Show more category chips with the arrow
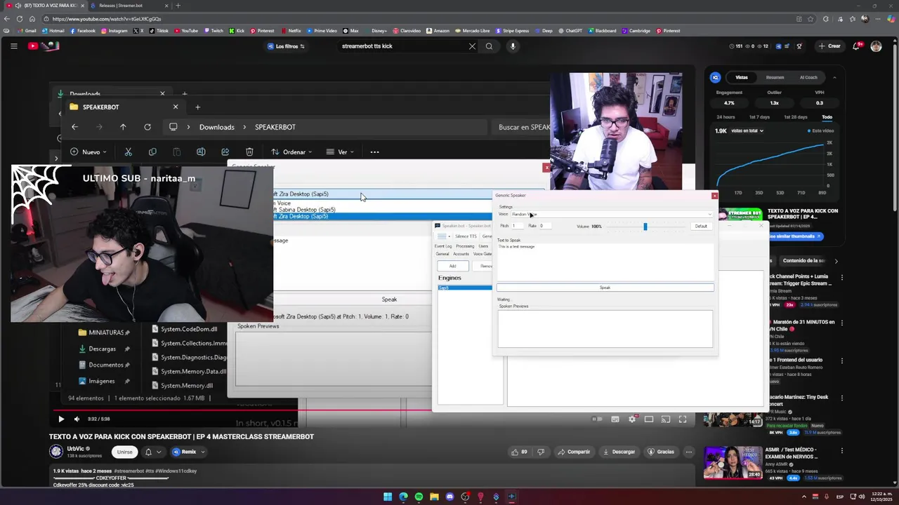Image resolution: width=899 pixels, height=505 pixels. pos(836,261)
